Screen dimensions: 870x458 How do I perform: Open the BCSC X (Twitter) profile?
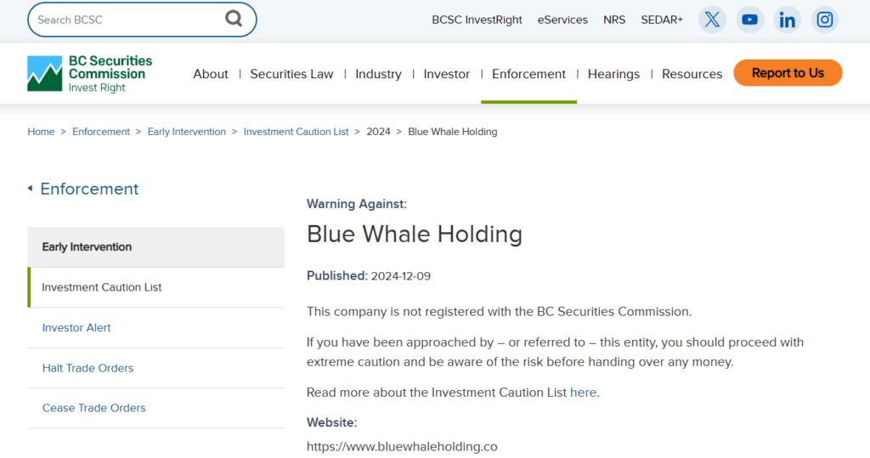point(712,20)
